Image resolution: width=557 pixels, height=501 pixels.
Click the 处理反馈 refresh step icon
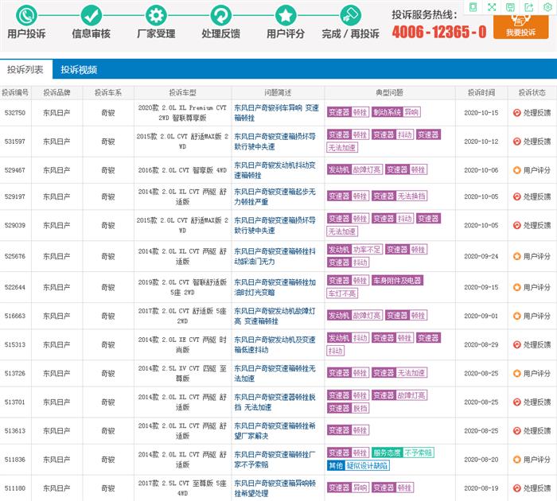point(221,15)
